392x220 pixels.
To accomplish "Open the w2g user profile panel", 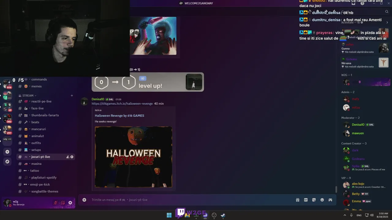I will [x=26, y=203].
